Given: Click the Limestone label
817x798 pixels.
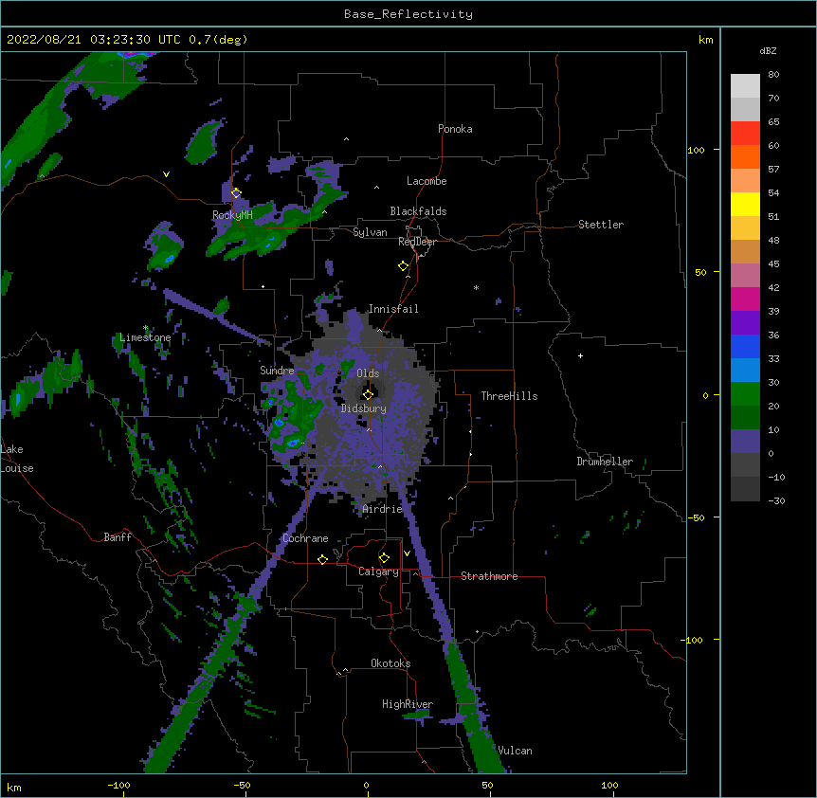Looking at the screenshot, I should (145, 337).
